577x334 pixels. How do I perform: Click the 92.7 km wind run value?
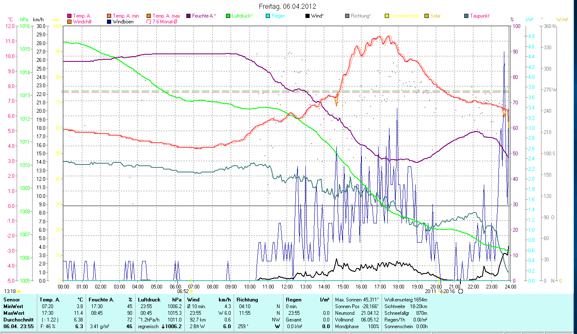(197, 320)
